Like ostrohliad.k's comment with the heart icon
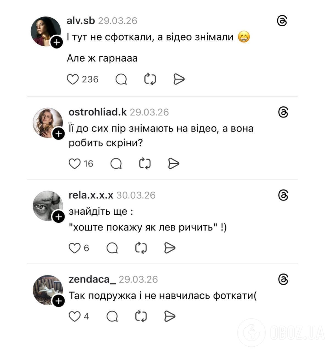The image size is (330, 351). coord(75,163)
